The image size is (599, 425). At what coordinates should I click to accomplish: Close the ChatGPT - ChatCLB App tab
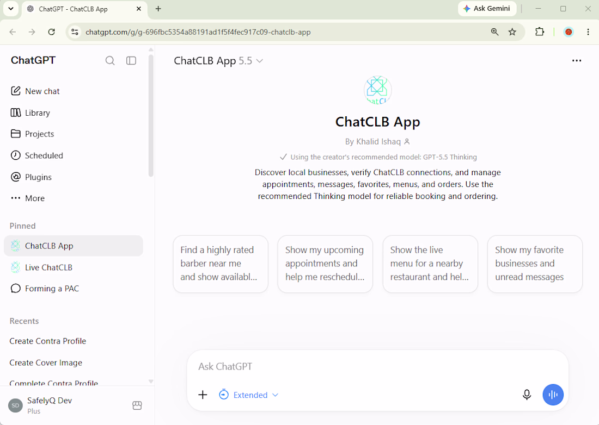[x=139, y=9]
